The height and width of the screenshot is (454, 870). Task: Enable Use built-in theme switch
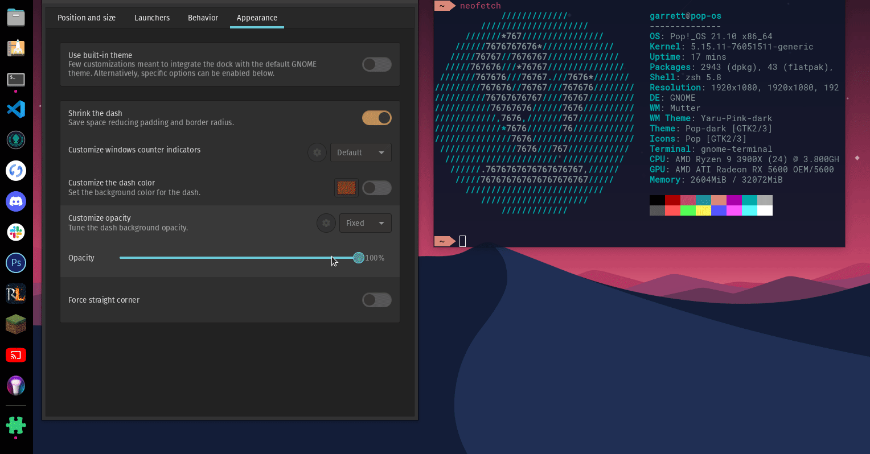(377, 64)
